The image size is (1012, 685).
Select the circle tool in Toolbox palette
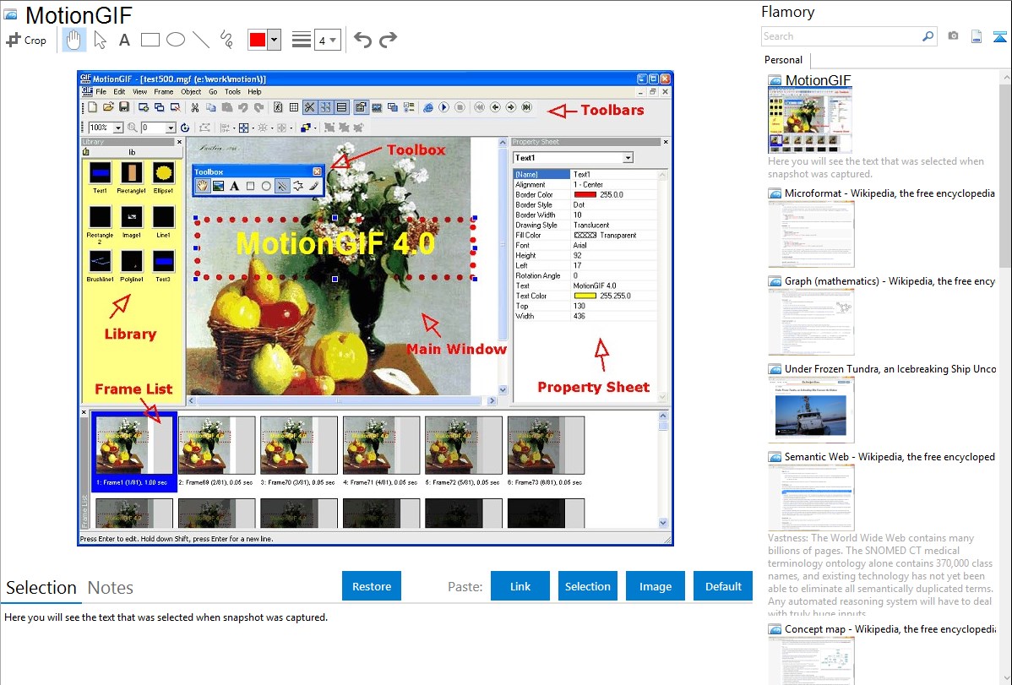coord(266,186)
